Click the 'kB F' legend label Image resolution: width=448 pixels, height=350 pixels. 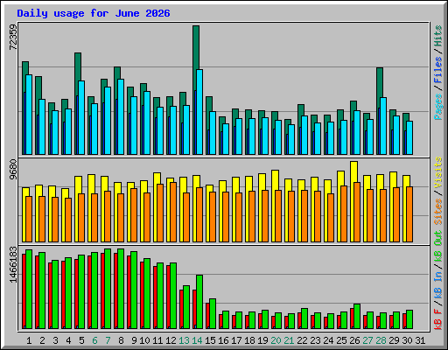[x=438, y=319]
